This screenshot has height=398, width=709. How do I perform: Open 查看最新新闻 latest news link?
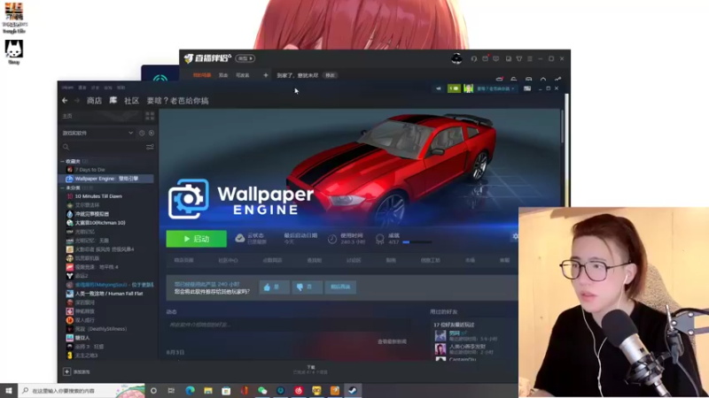[392, 341]
